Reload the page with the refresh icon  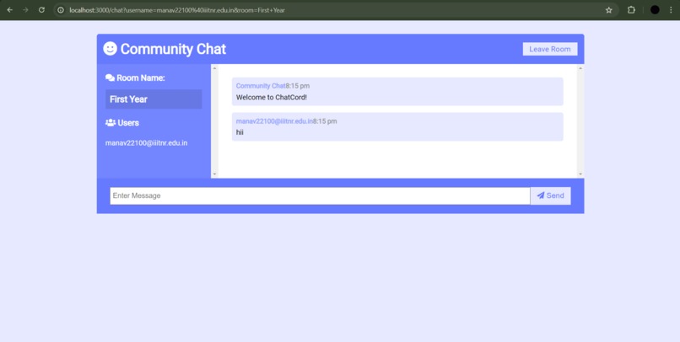point(41,10)
